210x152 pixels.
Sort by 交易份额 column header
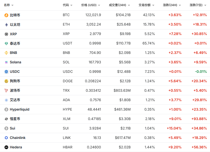point(144,5)
